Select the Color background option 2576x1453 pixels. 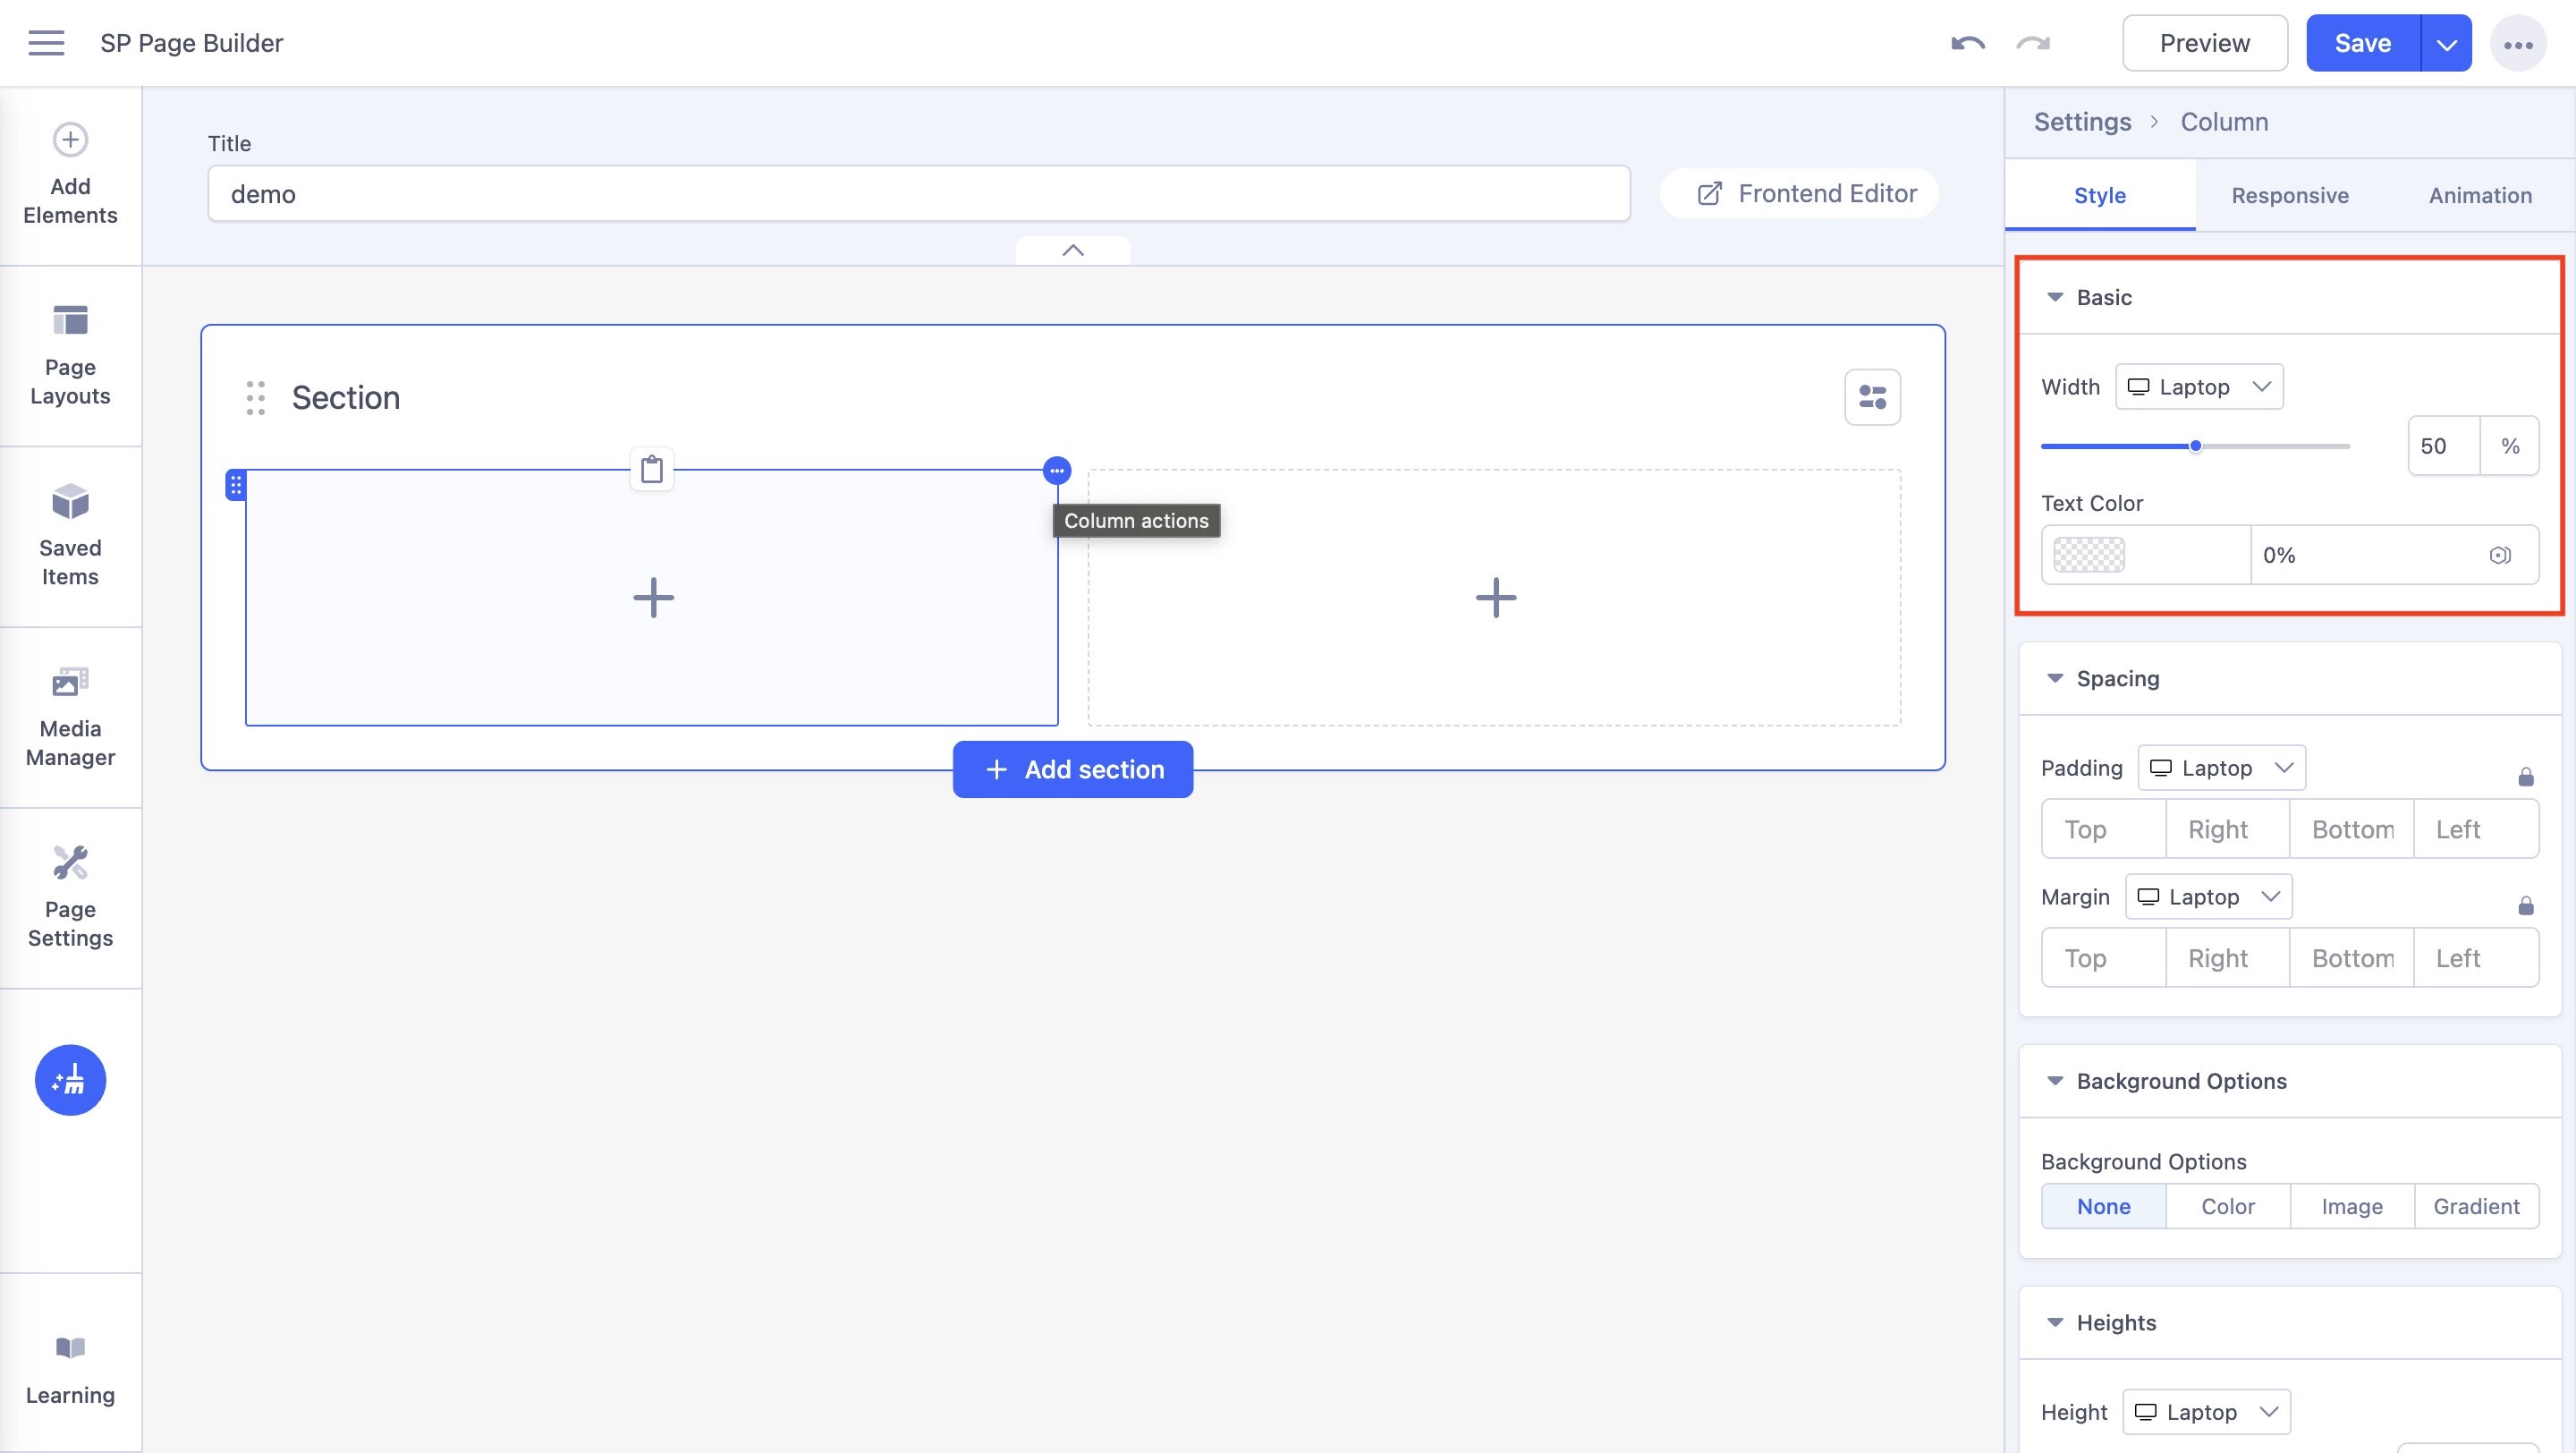2227,1206
